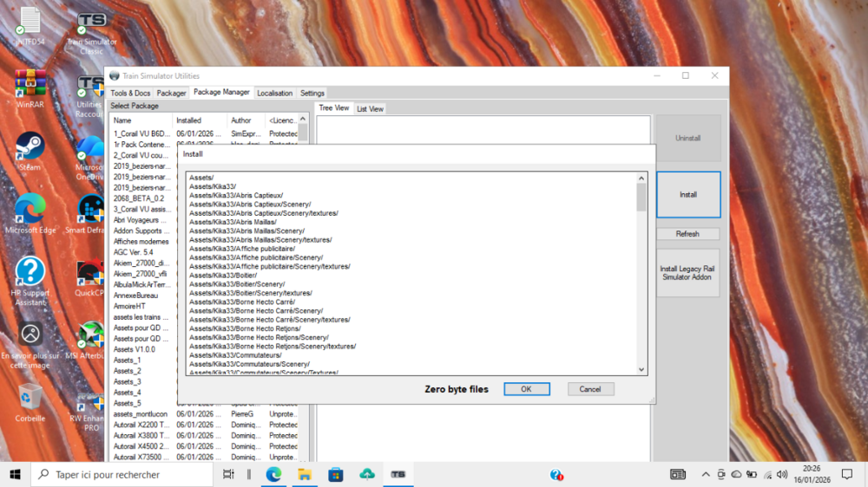Open the notification center icon
Viewport: 868px width, 487px height.
click(x=847, y=474)
